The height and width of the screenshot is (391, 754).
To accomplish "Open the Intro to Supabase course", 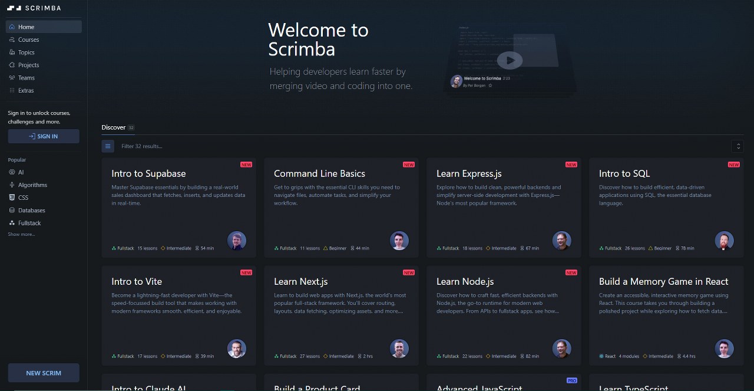I will pos(179,208).
